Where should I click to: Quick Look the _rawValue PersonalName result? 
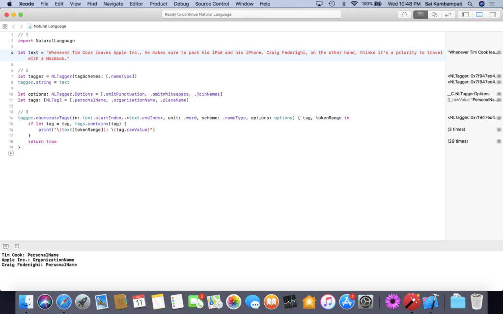[499, 100]
